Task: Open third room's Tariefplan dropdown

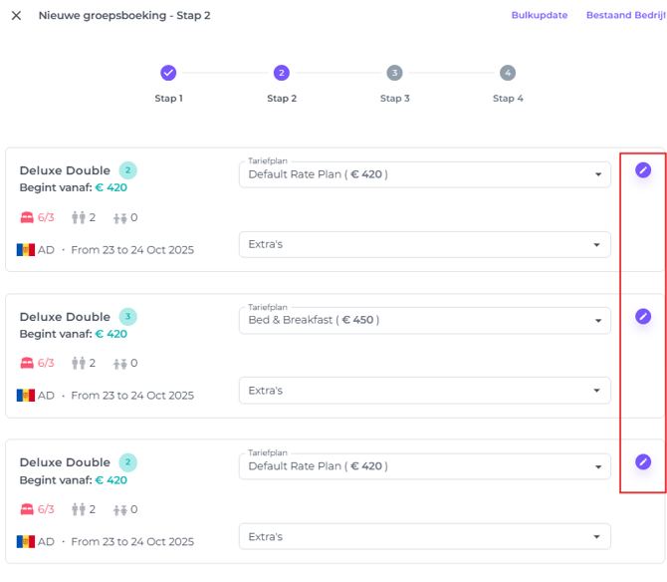Action: tap(424, 465)
